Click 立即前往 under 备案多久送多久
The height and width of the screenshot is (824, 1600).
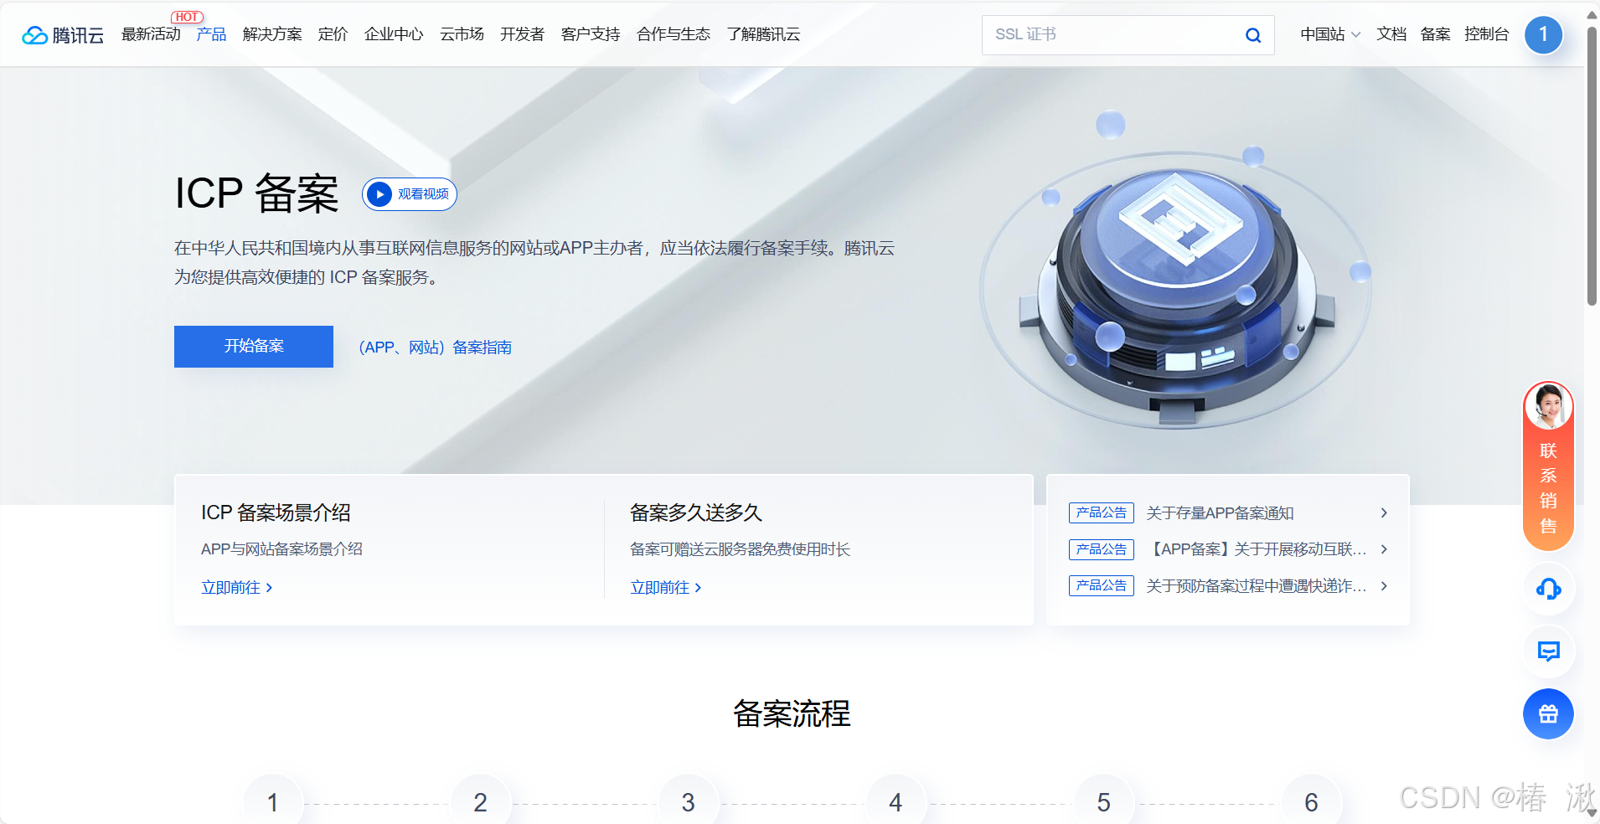[666, 588]
